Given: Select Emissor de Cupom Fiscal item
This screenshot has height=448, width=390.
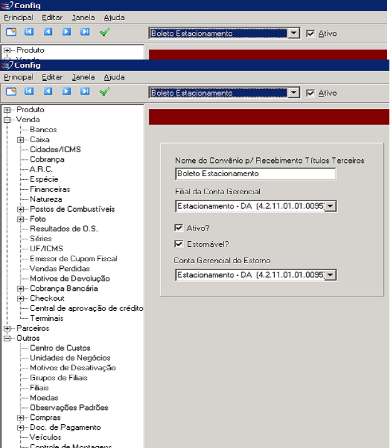Looking at the screenshot, I should click(x=74, y=259).
